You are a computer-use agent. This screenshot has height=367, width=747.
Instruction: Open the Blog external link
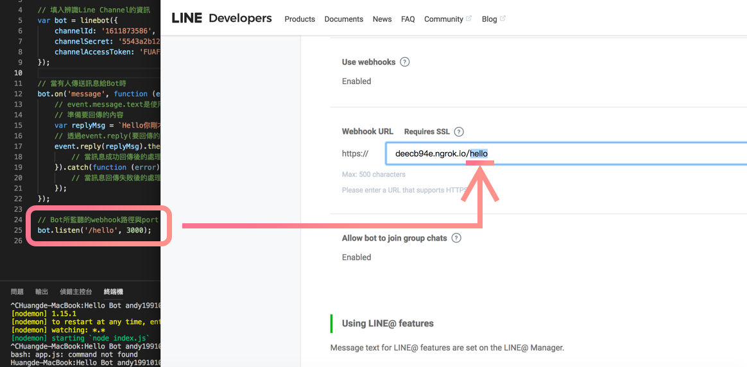tap(494, 19)
